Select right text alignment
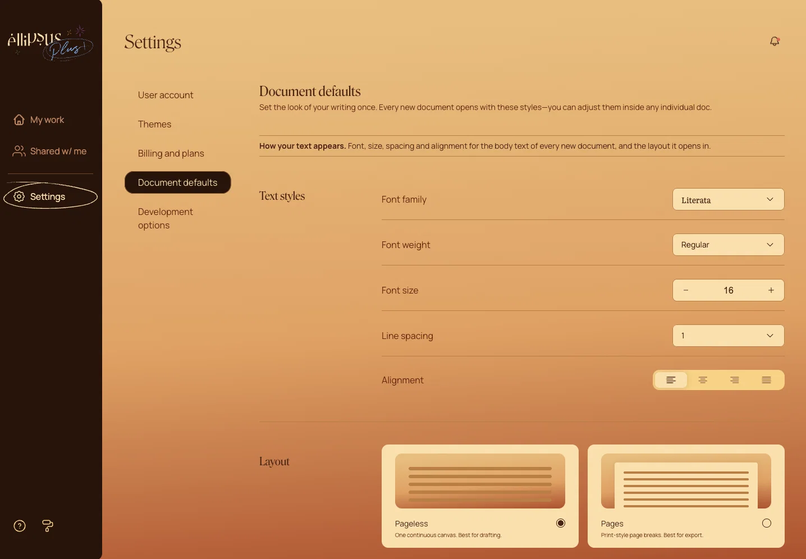 click(x=735, y=380)
